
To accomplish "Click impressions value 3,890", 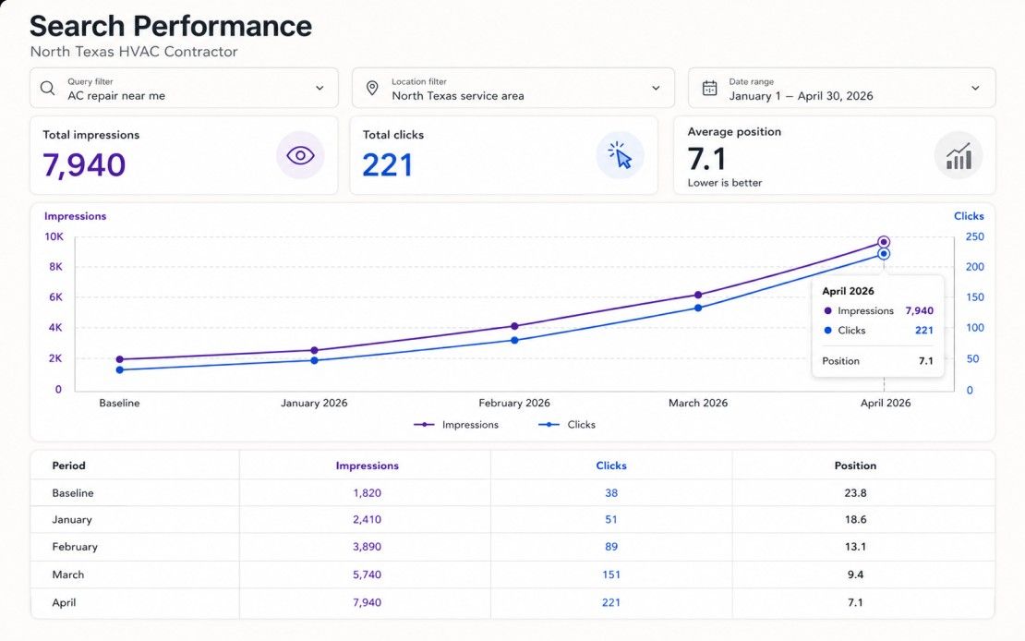I will click(x=368, y=547).
